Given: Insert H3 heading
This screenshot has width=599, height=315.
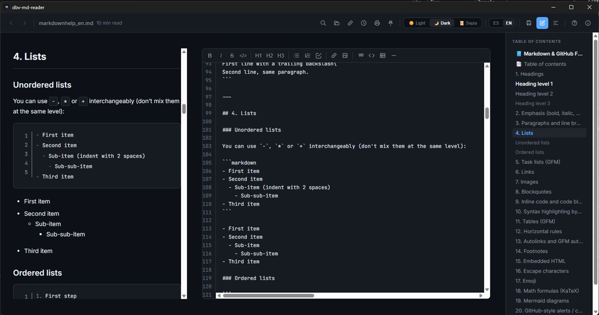Looking at the screenshot, I should click(280, 56).
